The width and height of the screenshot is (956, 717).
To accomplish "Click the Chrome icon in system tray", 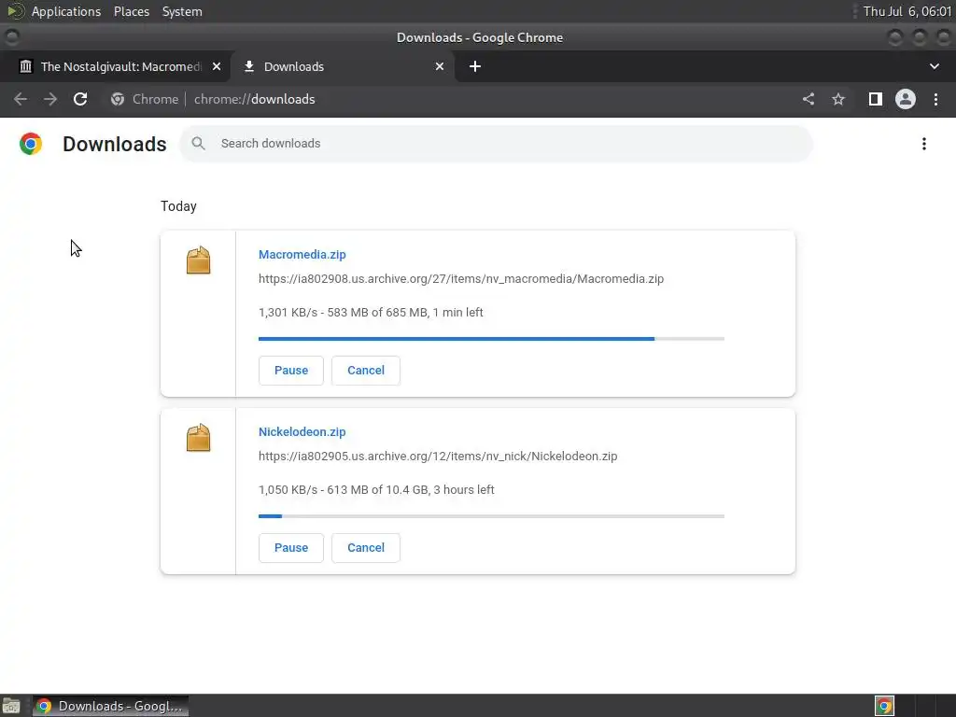I will [x=884, y=706].
